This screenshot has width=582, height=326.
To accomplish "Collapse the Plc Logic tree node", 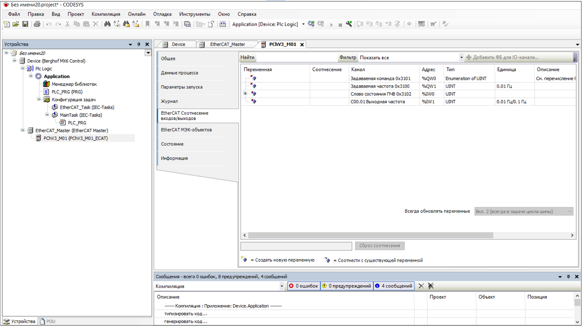I will [23, 69].
